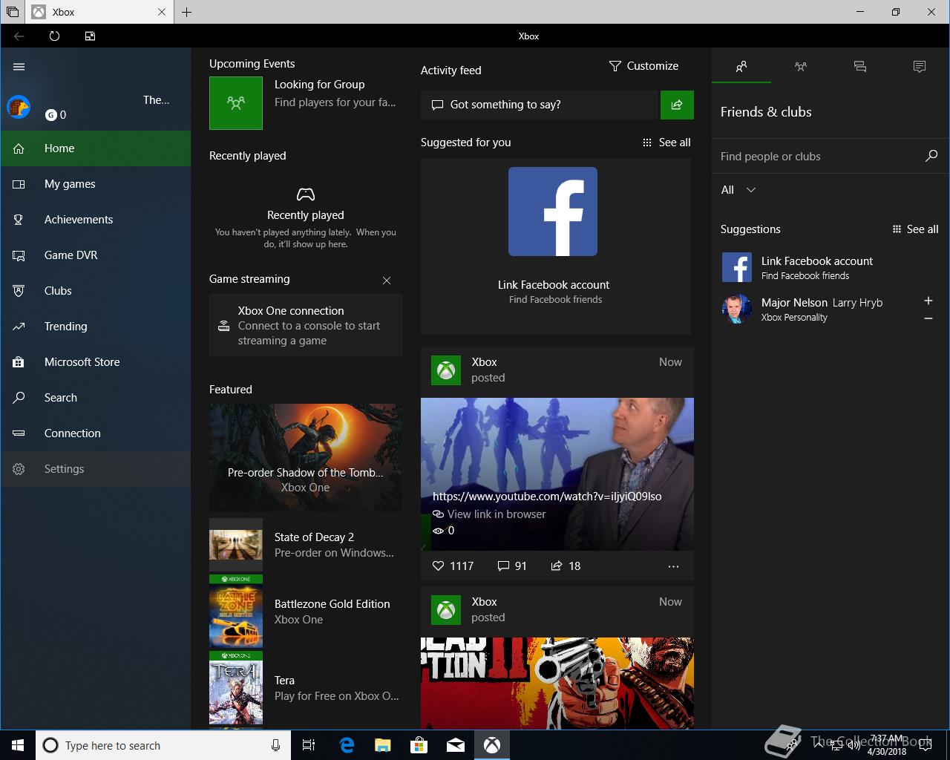This screenshot has height=760, width=950.
Task: Open Mail app from taskbar
Action: coord(455,745)
